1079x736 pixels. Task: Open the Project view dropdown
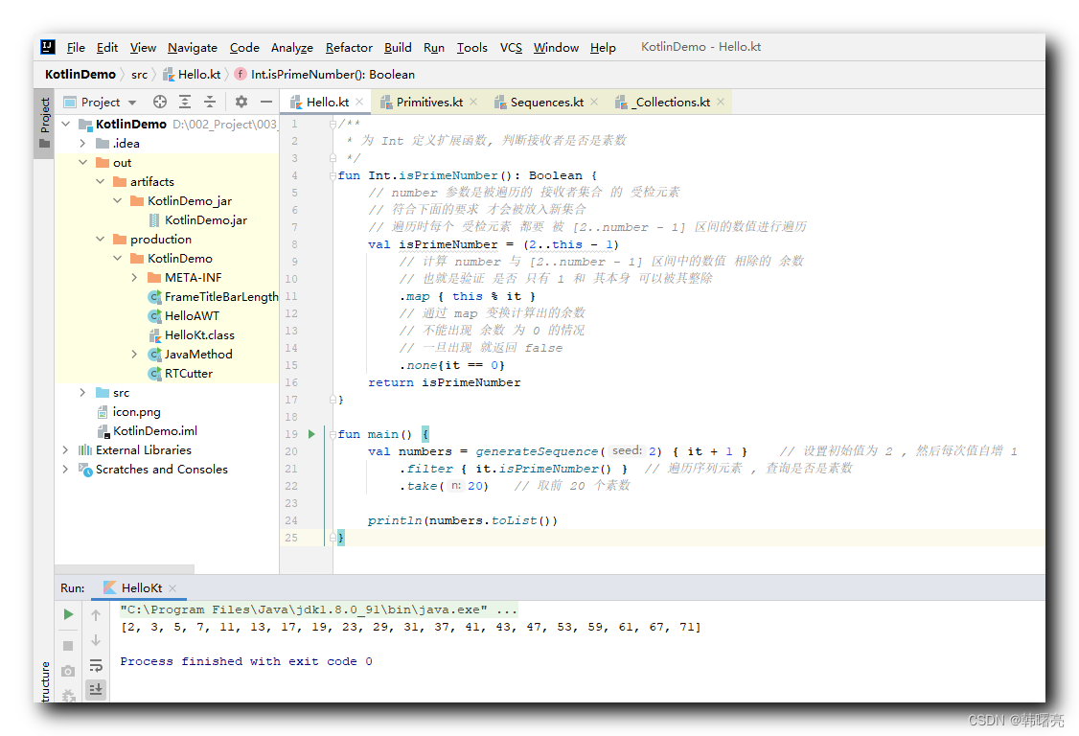(132, 103)
